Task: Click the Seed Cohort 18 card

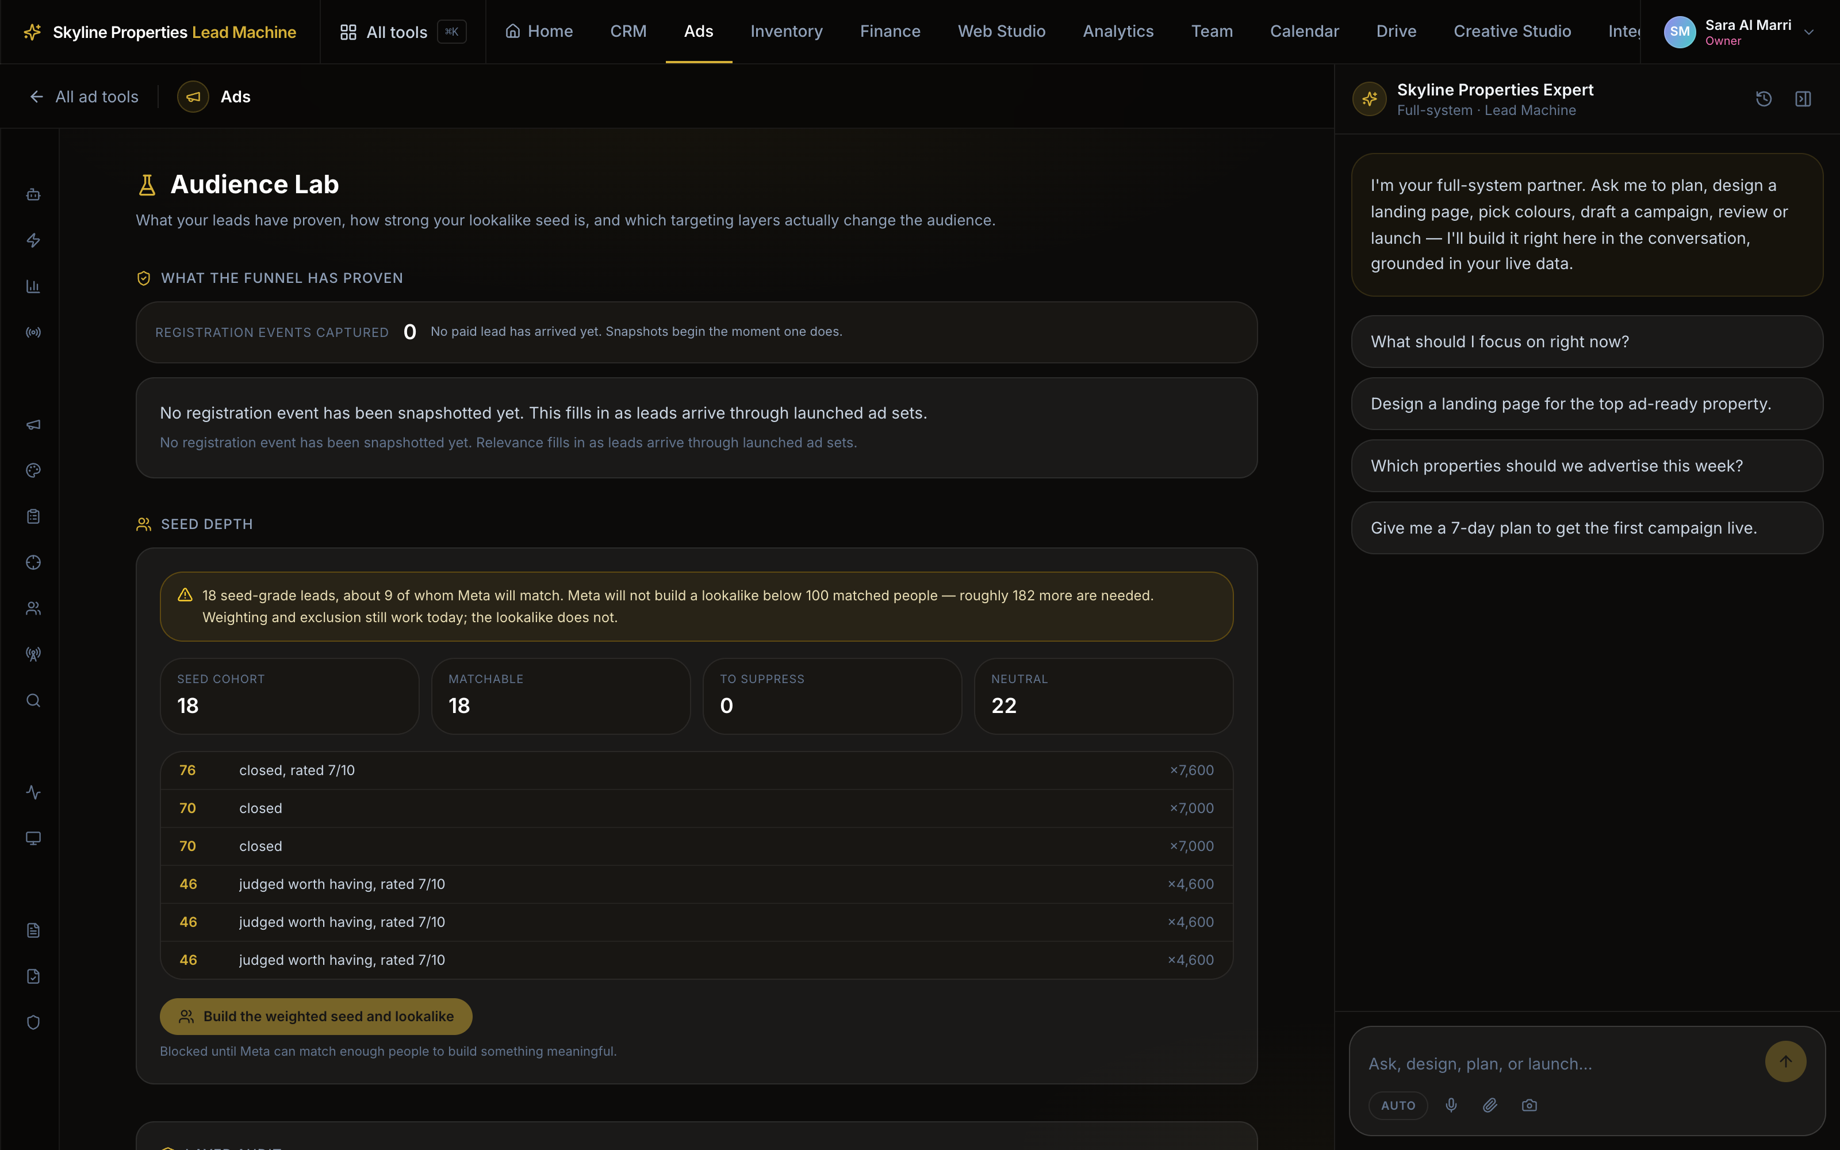Action: (289, 696)
